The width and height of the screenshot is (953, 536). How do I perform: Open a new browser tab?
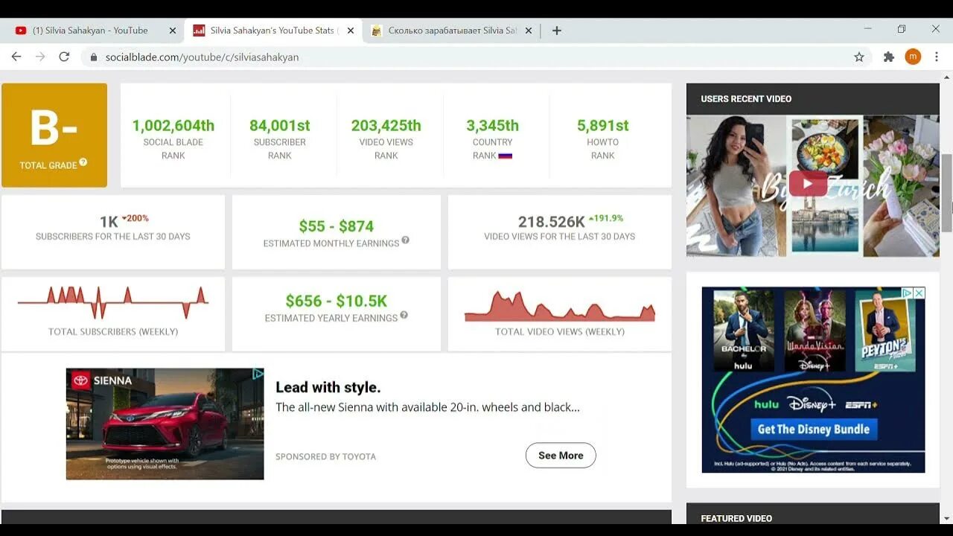pyautogui.click(x=556, y=31)
